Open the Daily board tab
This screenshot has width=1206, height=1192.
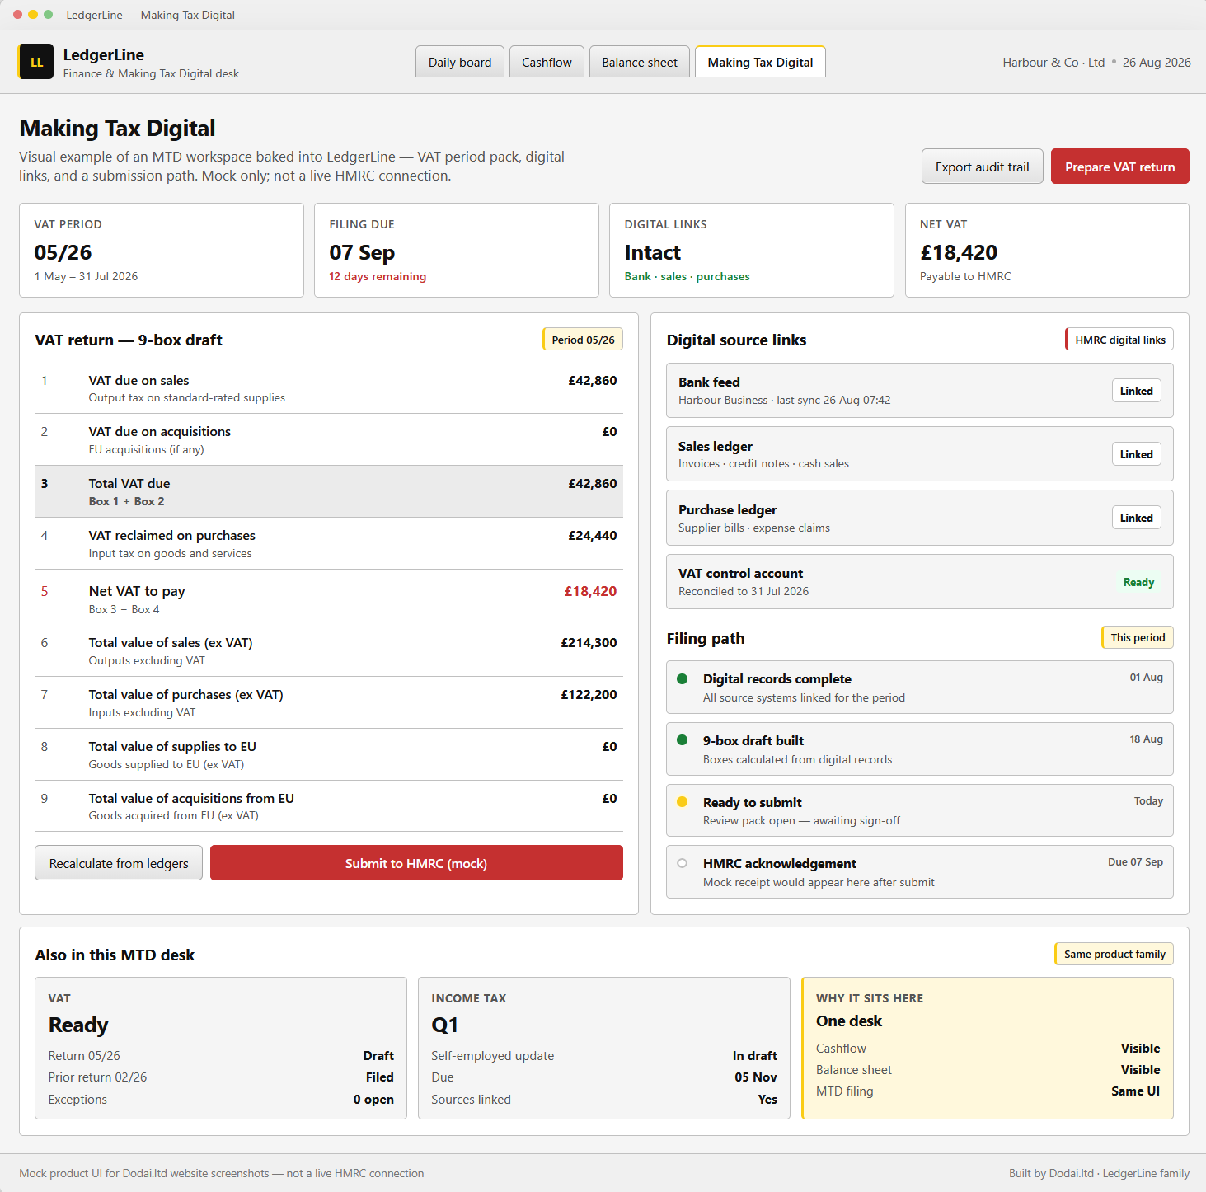(x=460, y=62)
